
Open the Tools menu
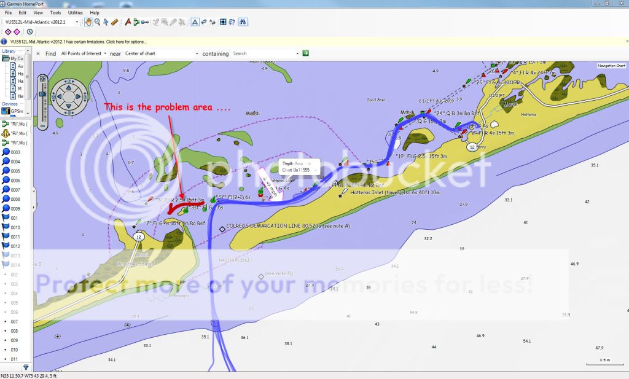point(55,12)
